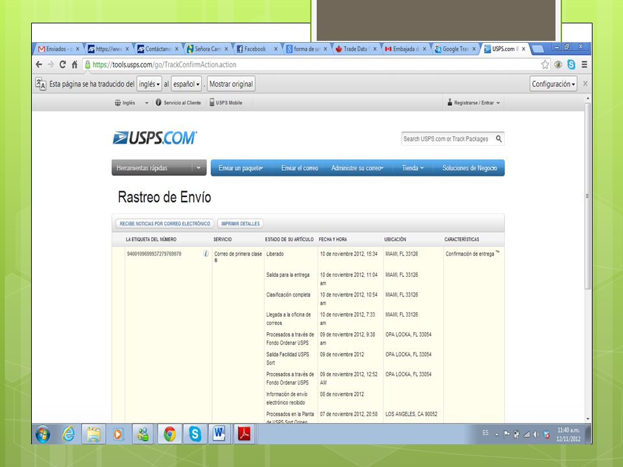Open Windows Media Player taskbar icon
The height and width of the screenshot is (467, 623).
(118, 434)
